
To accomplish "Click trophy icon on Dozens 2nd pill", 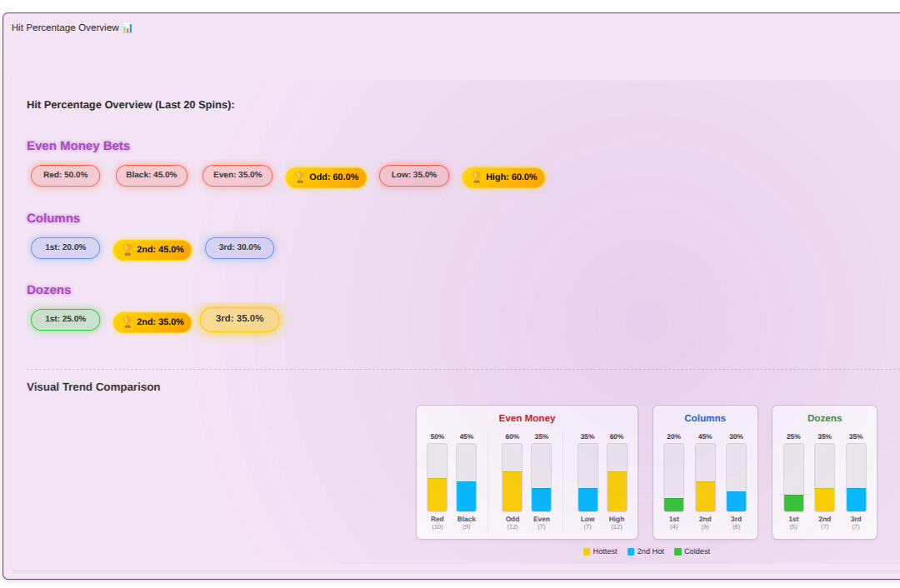I will pos(127,322).
